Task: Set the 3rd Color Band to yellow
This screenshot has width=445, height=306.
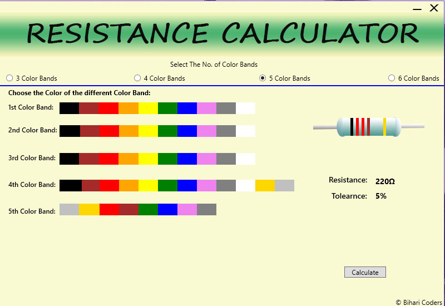Action: [148, 159]
